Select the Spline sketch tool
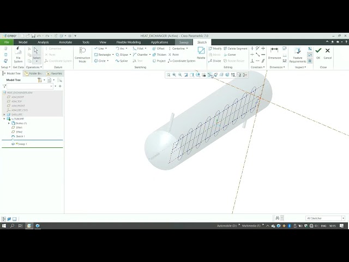The height and width of the screenshot is (262, 349). (122, 61)
